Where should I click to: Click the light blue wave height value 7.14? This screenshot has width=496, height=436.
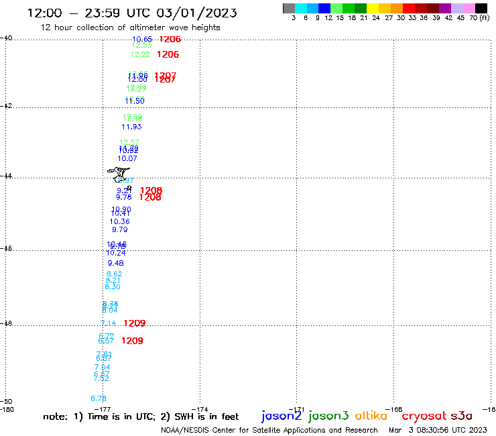[108, 323]
